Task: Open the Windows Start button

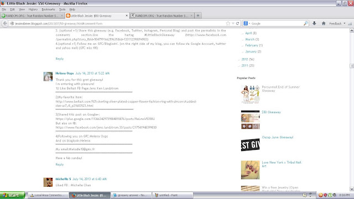Action: [x=12, y=195]
